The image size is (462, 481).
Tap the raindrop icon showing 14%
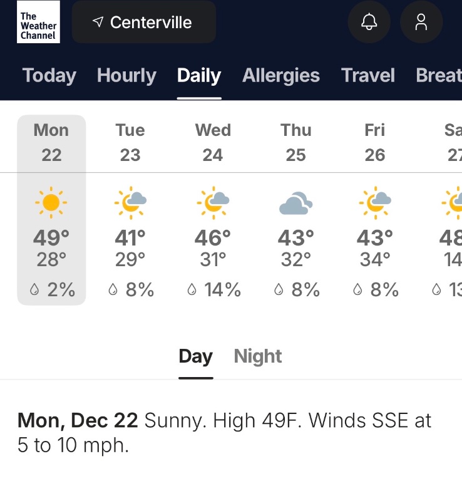(x=193, y=289)
